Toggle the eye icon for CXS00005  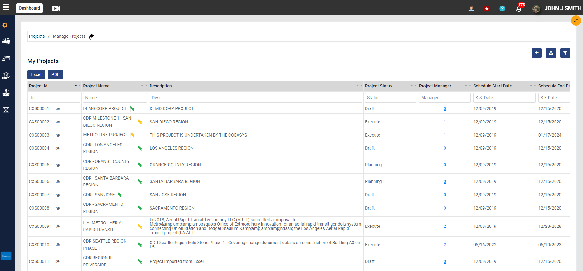tap(58, 165)
